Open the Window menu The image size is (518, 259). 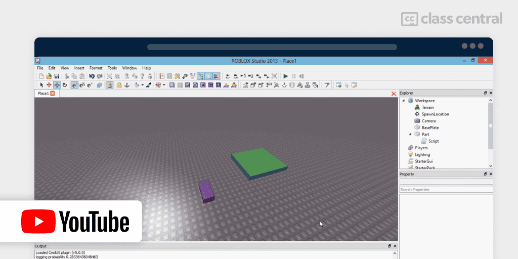coord(129,68)
